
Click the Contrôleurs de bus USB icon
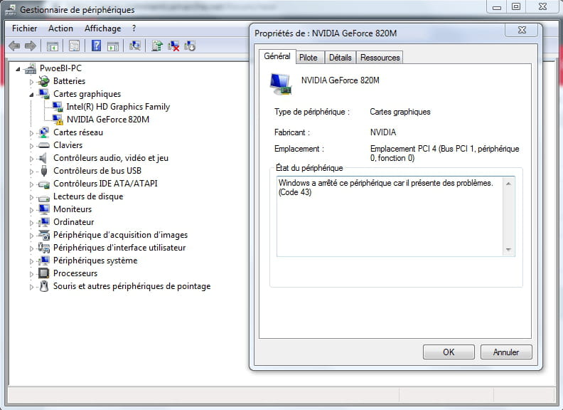tap(44, 171)
